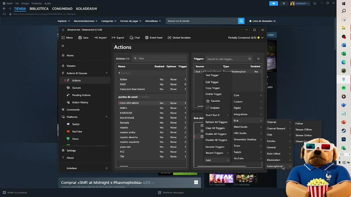Collapse the sidebar with the hamburger icon

63,46
